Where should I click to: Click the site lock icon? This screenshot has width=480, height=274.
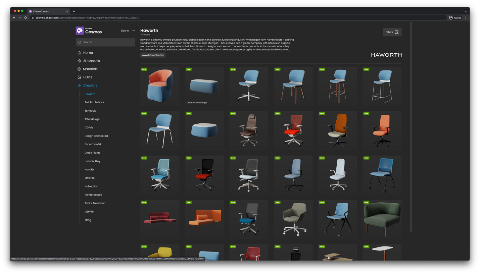point(33,18)
